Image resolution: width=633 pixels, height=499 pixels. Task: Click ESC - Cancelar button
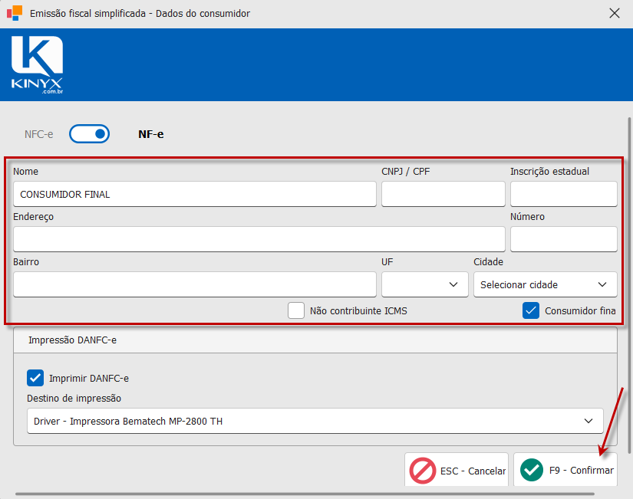pyautogui.click(x=457, y=470)
